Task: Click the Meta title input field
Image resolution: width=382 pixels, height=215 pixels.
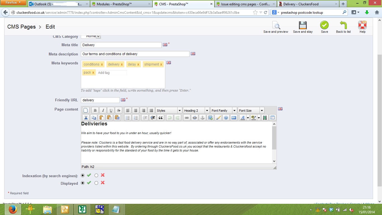Action: 121,45
